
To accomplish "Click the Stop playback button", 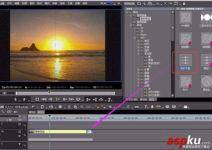I will coord(37,100).
